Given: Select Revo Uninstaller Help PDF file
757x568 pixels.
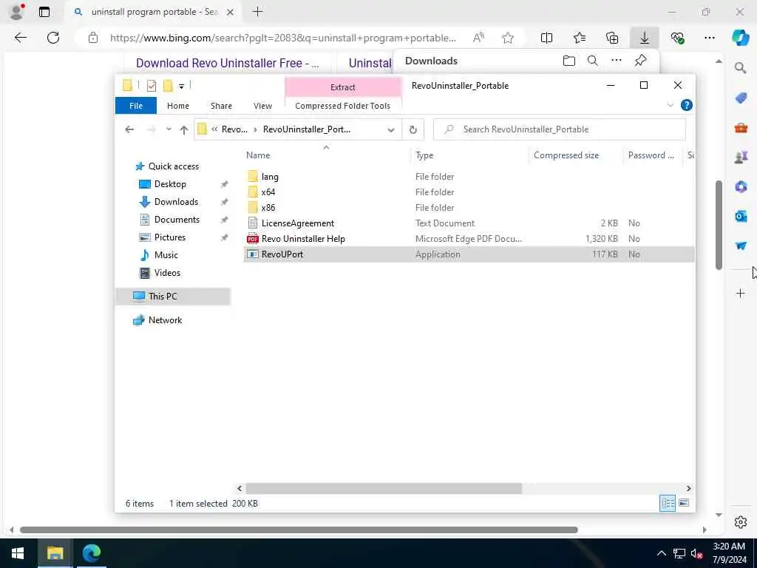Looking at the screenshot, I should click(x=303, y=239).
